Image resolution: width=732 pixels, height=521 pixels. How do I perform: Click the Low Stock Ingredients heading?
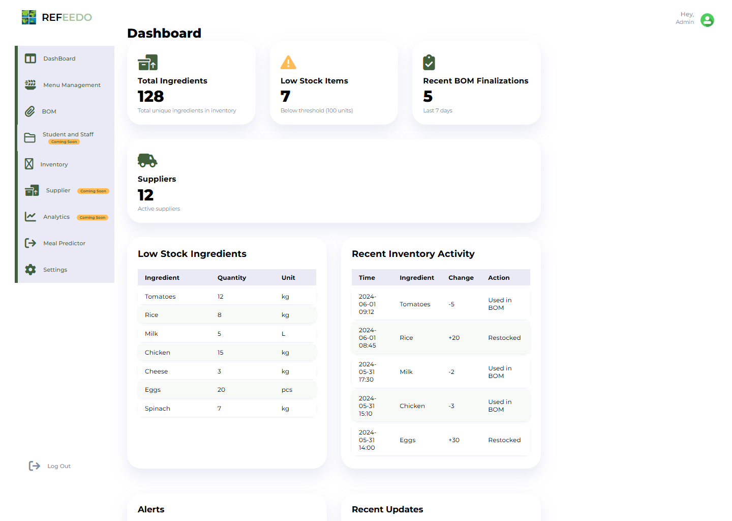click(x=192, y=254)
